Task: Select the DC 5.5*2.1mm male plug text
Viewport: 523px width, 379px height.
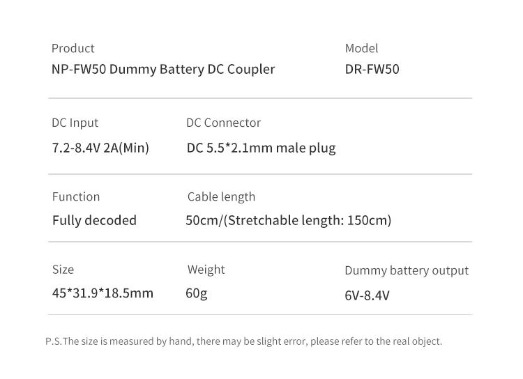Action: [x=261, y=148]
